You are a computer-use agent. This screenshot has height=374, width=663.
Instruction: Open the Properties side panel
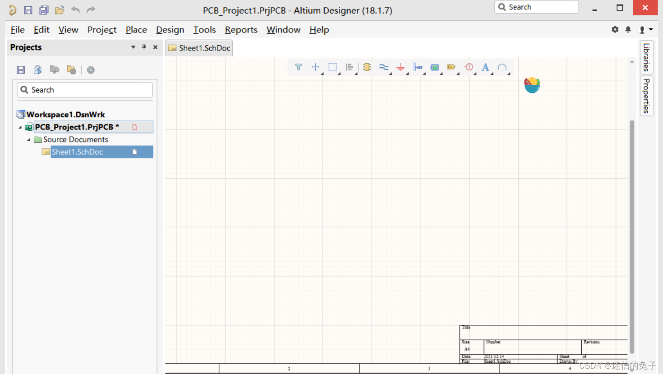pyautogui.click(x=646, y=96)
